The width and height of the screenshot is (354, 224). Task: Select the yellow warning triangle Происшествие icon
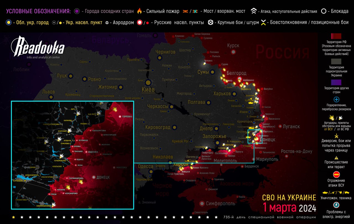(x=336, y=157)
